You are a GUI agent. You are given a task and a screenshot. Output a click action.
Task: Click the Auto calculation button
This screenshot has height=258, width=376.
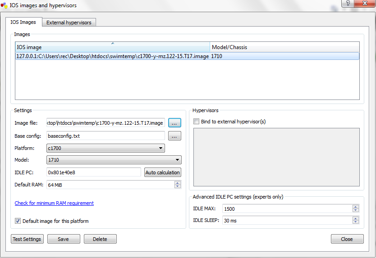(163, 172)
